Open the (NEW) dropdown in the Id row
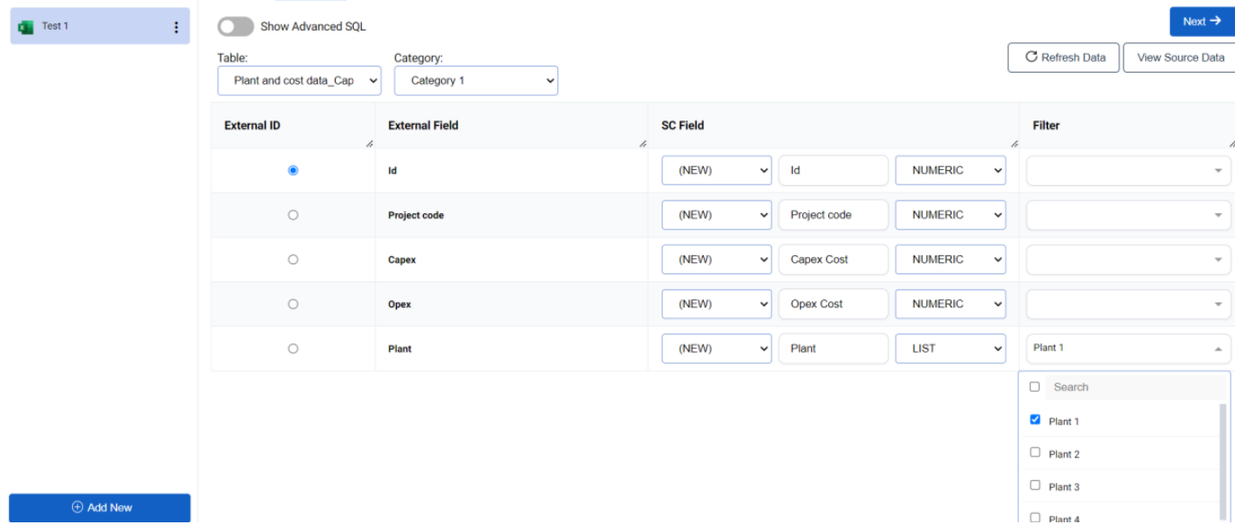The width and height of the screenshot is (1235, 525). 717,170
